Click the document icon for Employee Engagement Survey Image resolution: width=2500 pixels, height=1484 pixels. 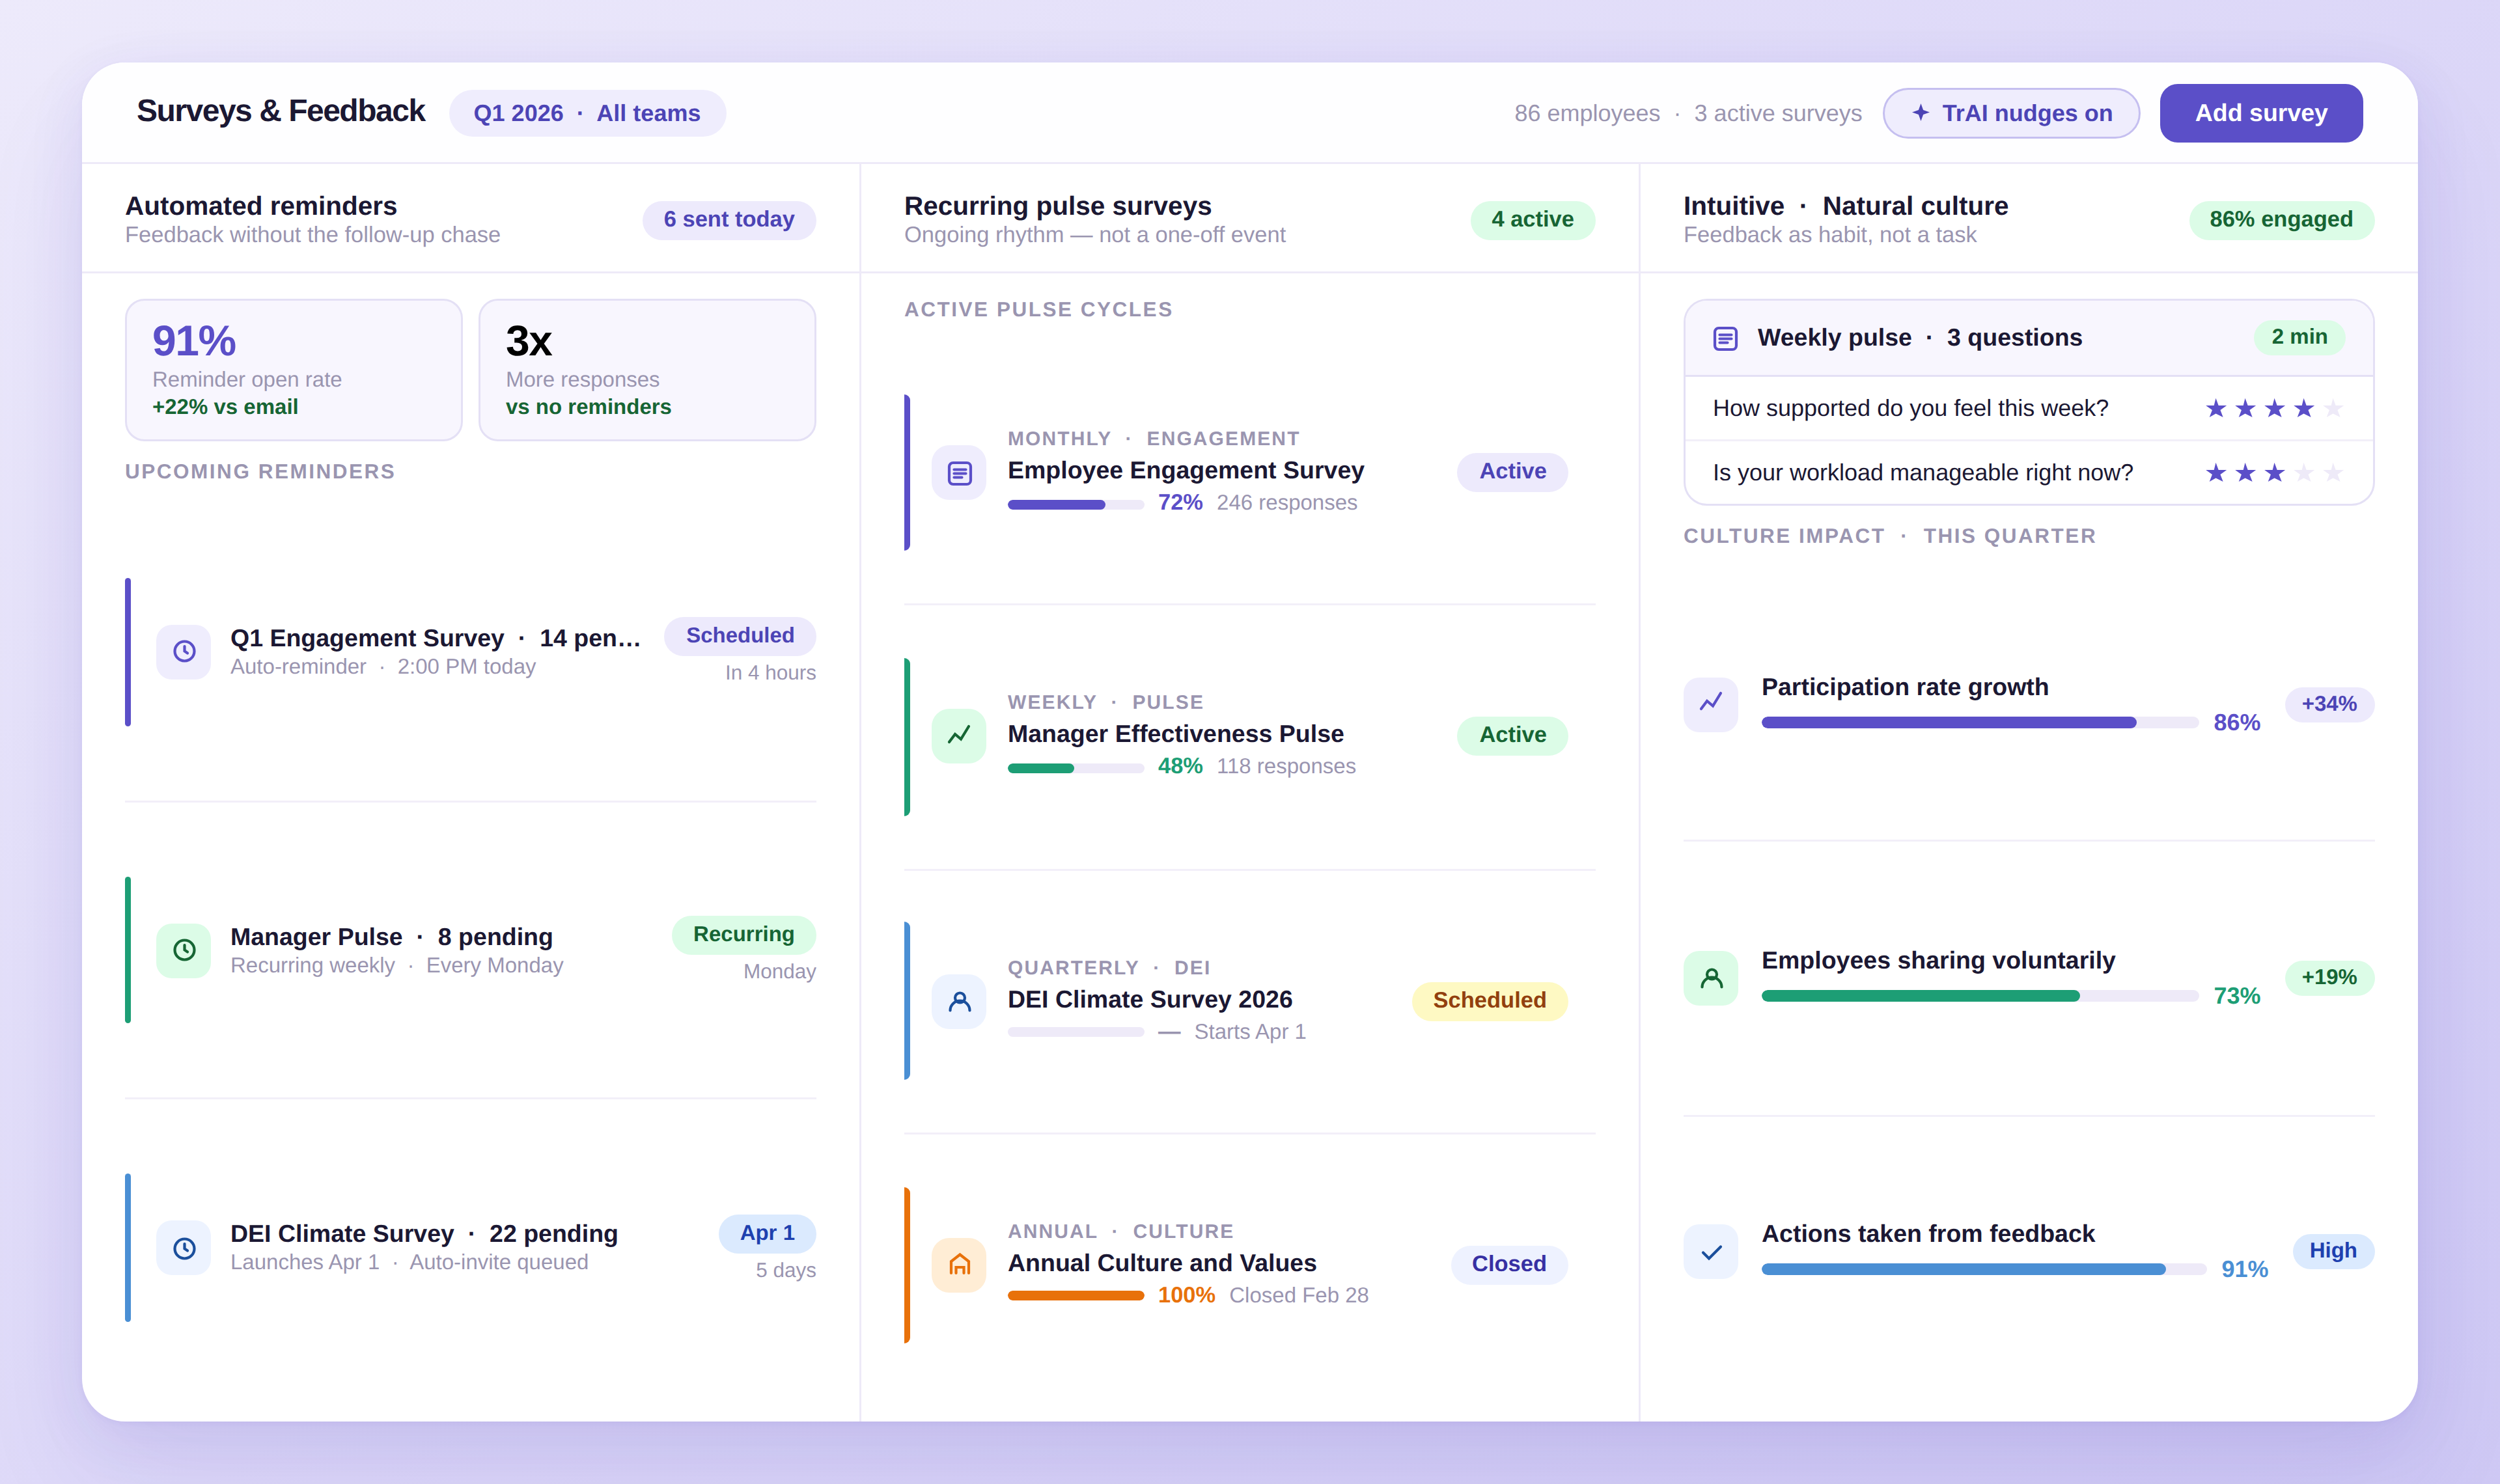tap(959, 473)
